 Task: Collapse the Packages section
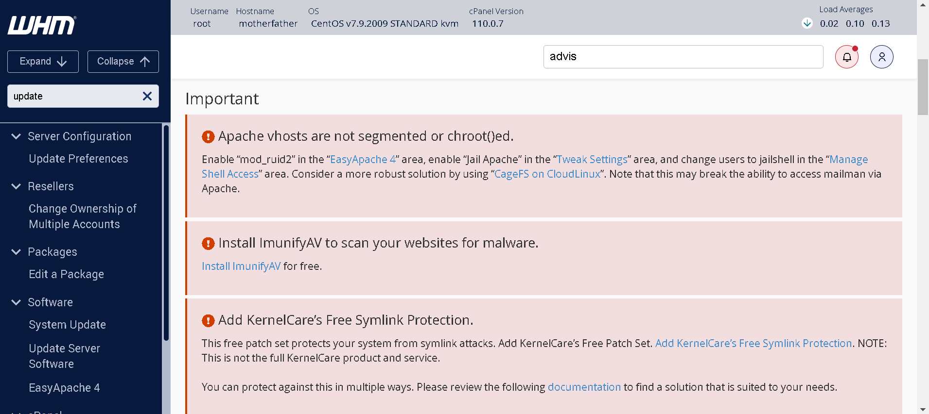(16, 252)
